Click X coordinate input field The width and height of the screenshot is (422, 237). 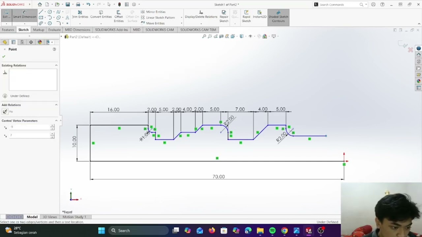(x=30, y=127)
